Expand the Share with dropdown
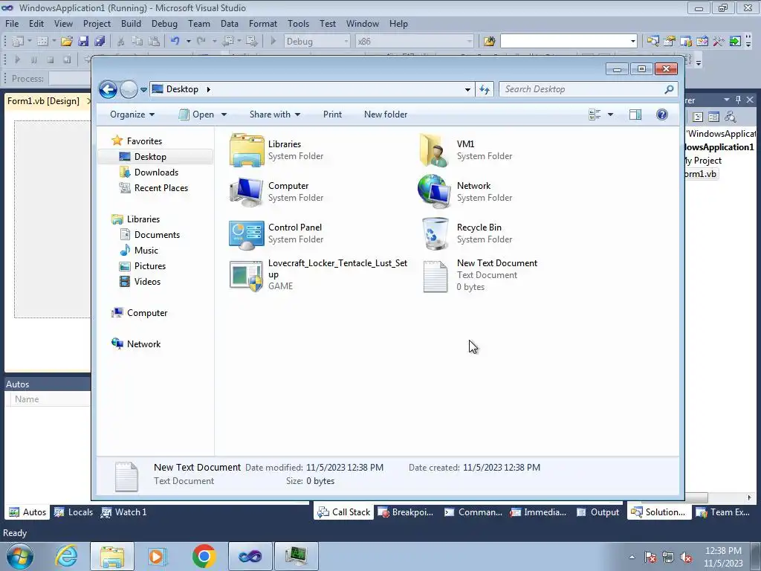The height and width of the screenshot is (571, 761). [275, 114]
